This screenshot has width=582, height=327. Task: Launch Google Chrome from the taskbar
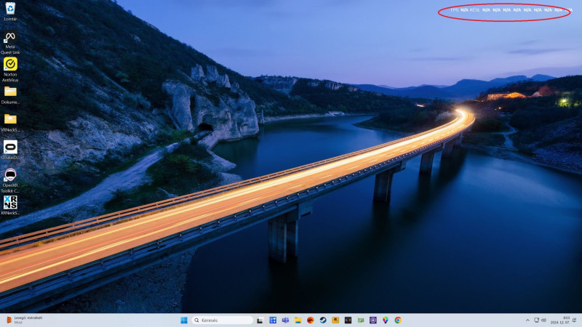(398, 320)
